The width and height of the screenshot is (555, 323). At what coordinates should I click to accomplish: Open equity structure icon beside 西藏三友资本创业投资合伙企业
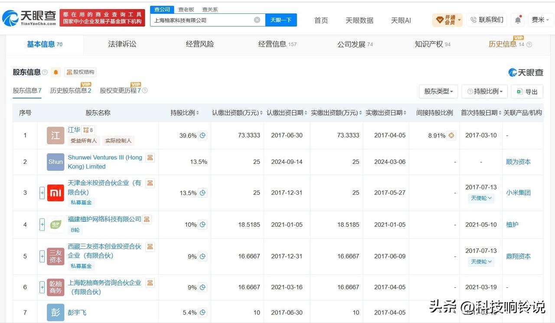tap(150, 247)
